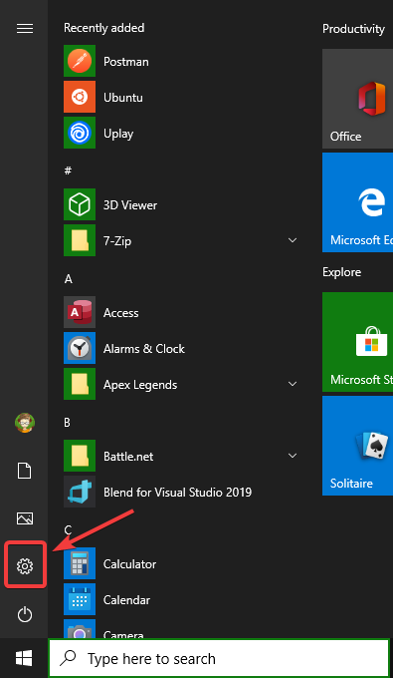Click the Productivity group title

pyautogui.click(x=353, y=29)
